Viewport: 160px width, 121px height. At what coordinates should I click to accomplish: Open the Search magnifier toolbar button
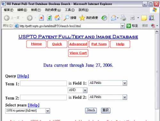[x=70, y=18]
